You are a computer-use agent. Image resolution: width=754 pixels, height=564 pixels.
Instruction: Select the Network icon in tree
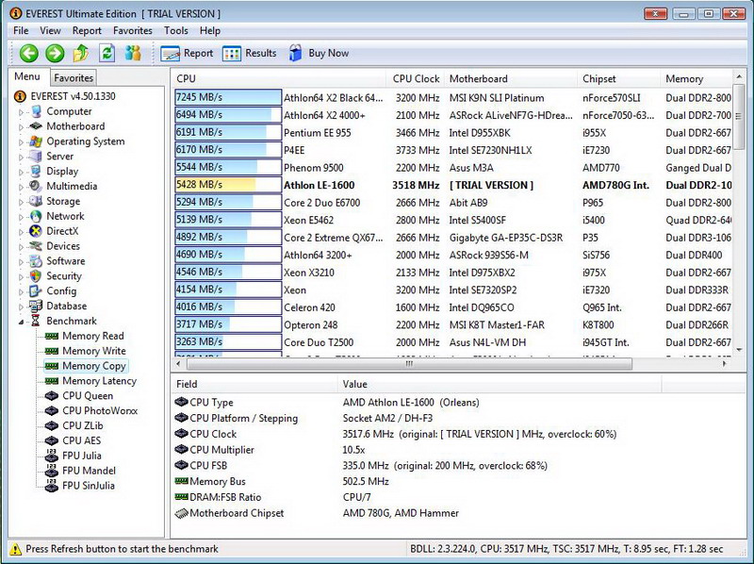pos(36,216)
